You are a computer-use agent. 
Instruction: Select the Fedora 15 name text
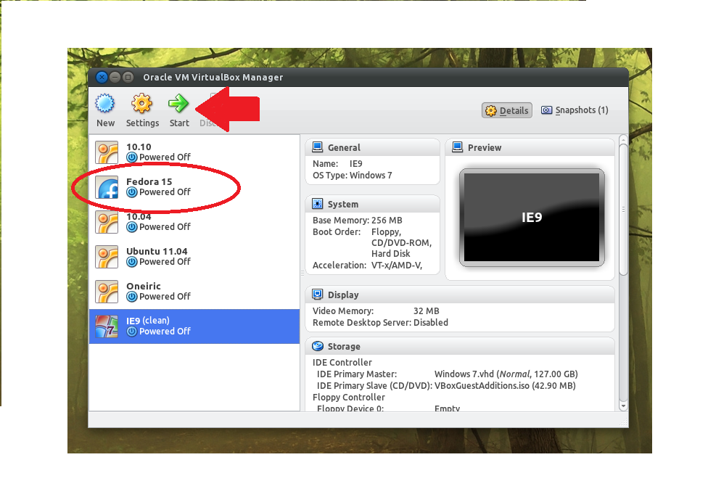(149, 181)
